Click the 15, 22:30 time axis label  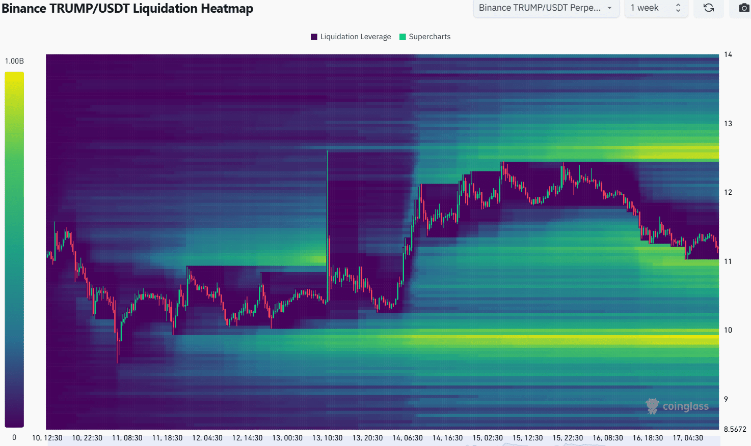pyautogui.click(x=568, y=438)
